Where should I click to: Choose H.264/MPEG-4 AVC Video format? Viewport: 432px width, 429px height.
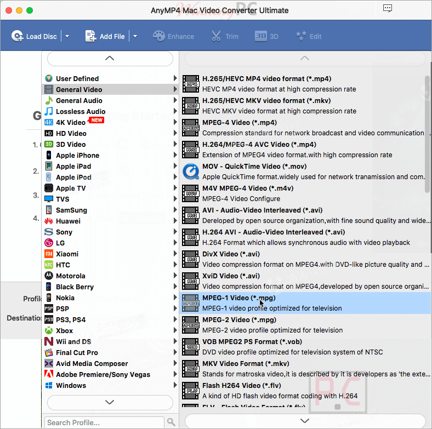tap(304, 150)
